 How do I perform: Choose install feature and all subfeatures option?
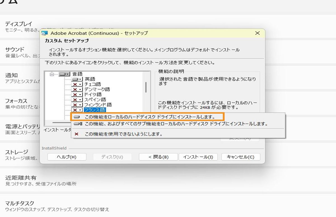click(178, 123)
